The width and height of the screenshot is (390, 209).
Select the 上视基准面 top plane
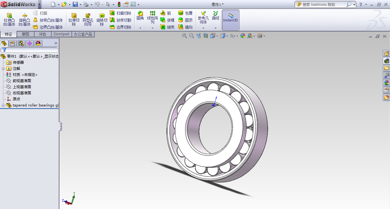coord(19,87)
